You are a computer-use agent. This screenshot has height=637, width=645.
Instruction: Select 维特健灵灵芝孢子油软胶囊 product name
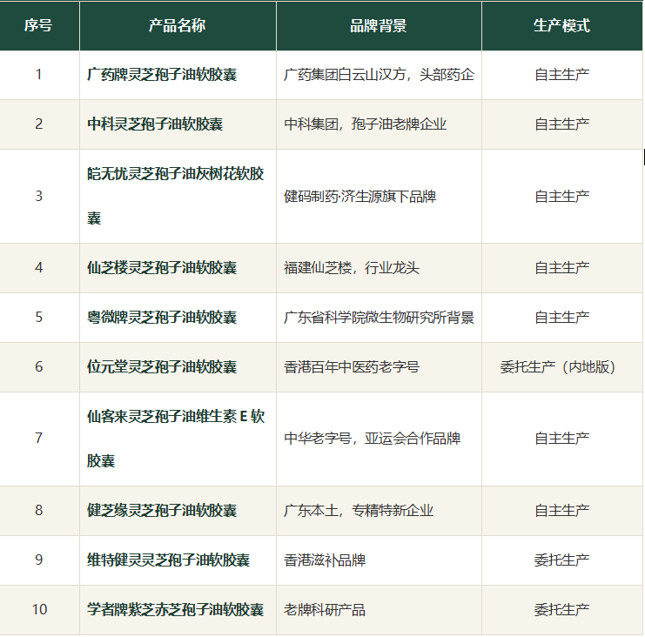click(x=169, y=560)
